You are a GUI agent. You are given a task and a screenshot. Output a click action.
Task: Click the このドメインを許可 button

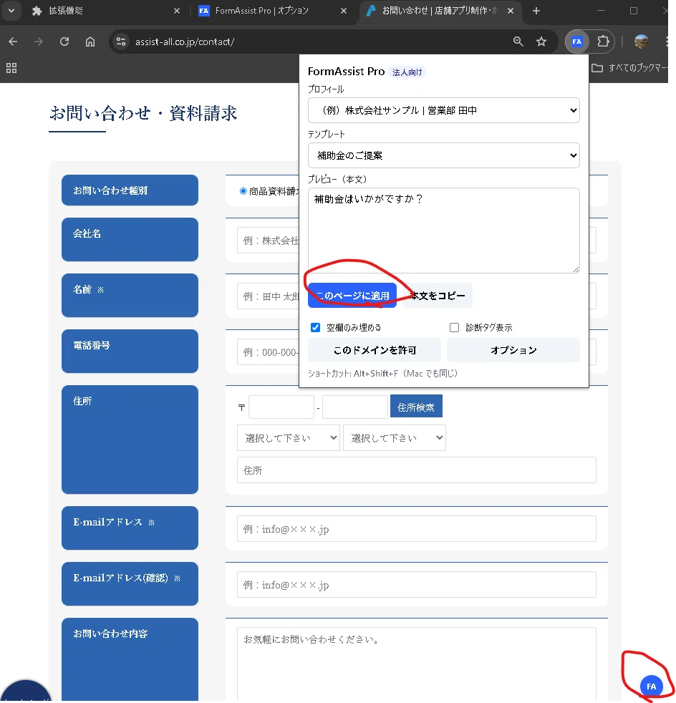tap(375, 350)
